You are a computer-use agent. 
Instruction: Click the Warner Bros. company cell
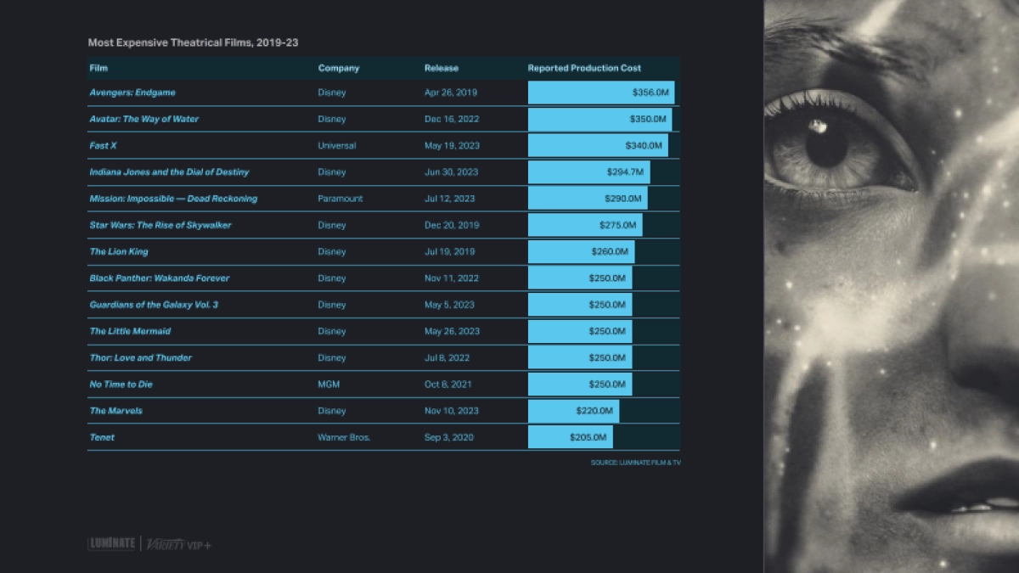(344, 437)
